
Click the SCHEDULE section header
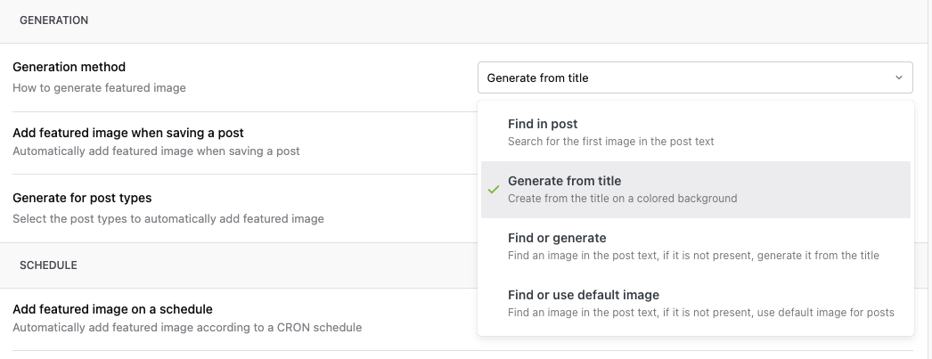coord(48,265)
